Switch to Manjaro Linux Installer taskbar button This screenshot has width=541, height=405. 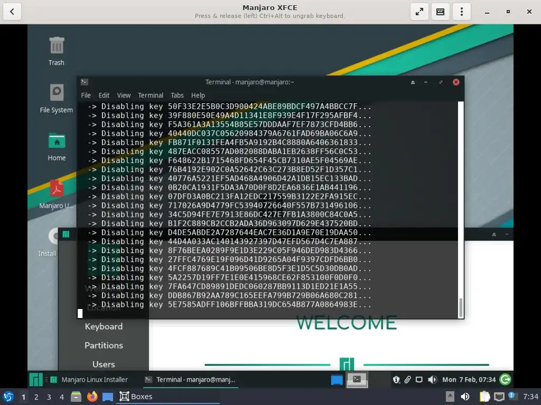click(89, 380)
